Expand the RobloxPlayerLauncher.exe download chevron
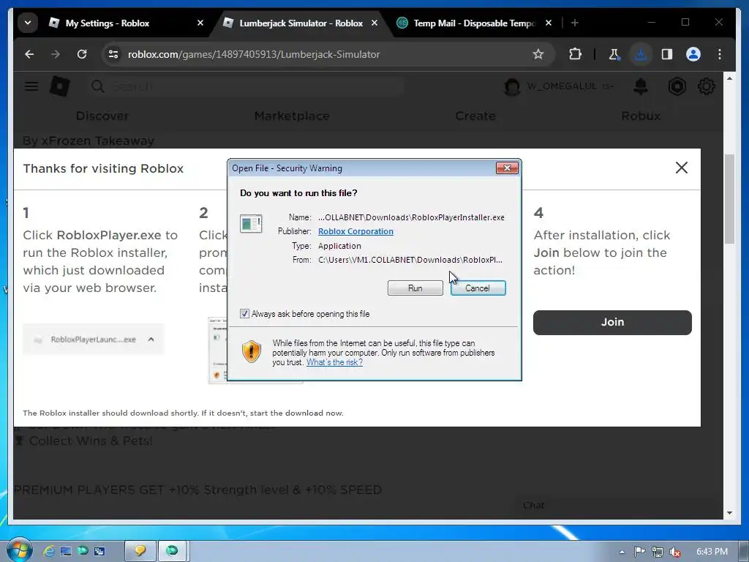749x562 pixels. tap(151, 340)
